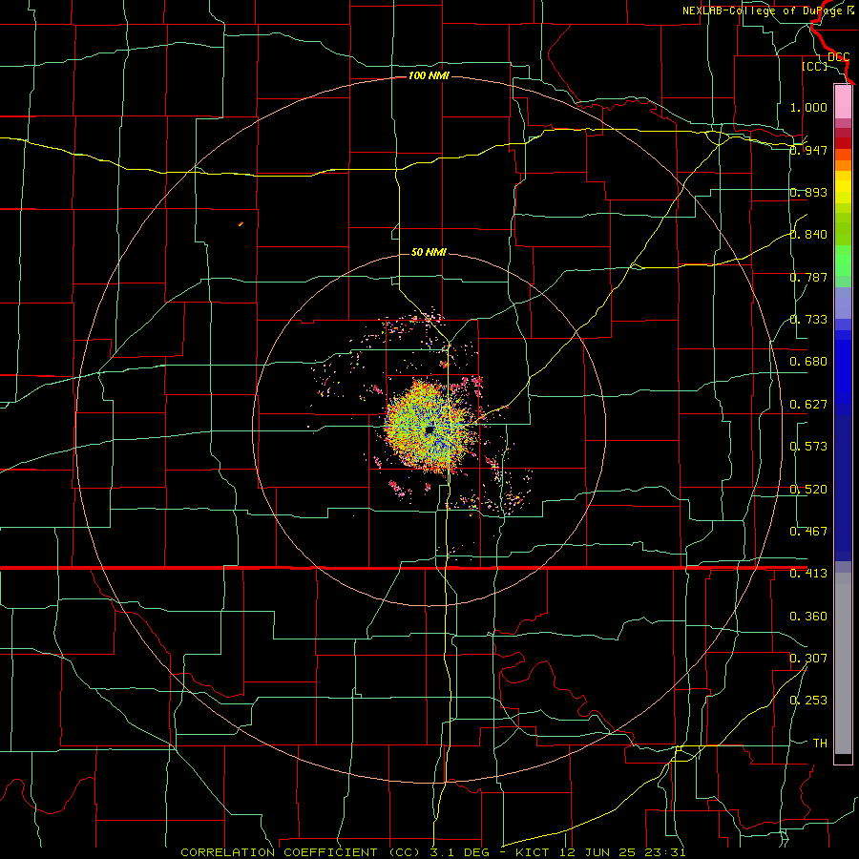Click the TH threshold label on the scale
859x859 pixels.
(820, 744)
